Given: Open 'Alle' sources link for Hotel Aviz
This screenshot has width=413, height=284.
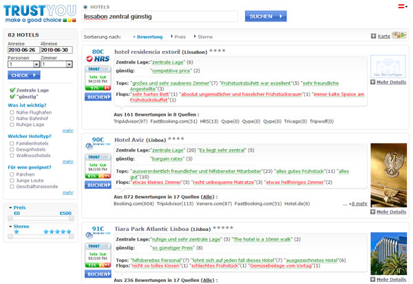Looking at the screenshot, I should pos(208,196).
